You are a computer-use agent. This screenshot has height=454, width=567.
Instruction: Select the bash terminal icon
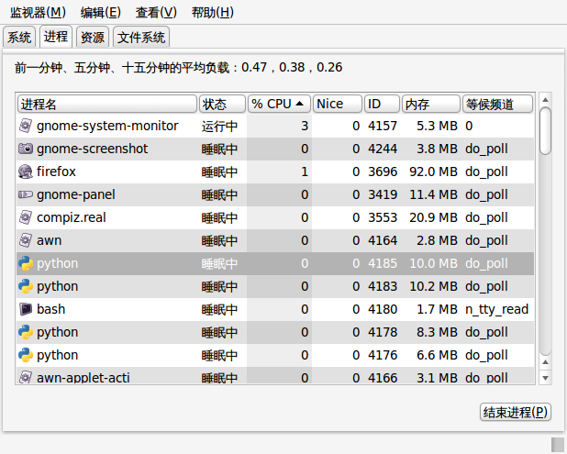click(x=26, y=309)
